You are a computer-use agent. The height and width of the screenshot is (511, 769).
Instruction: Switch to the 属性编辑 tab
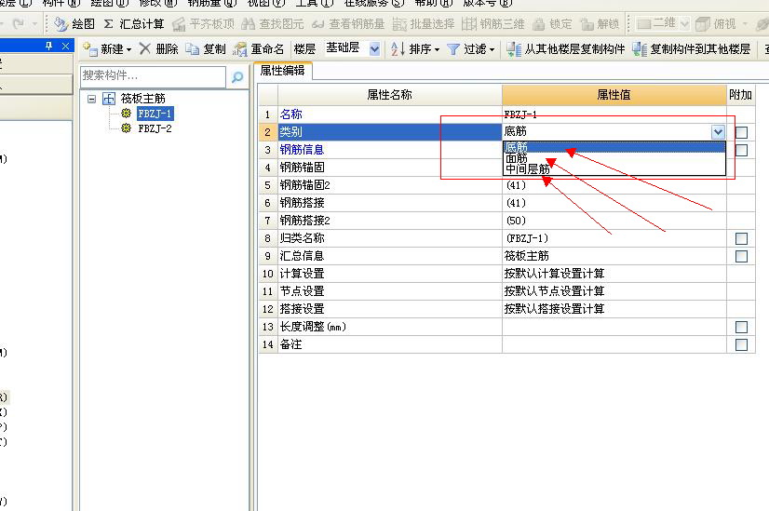coord(282,71)
